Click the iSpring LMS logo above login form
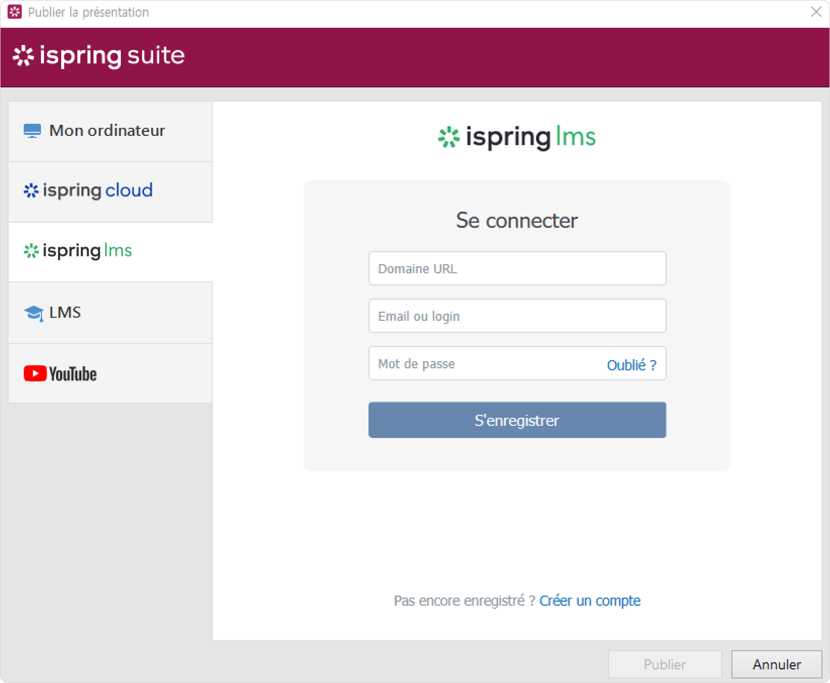Screen dimensions: 830x683 517,137
